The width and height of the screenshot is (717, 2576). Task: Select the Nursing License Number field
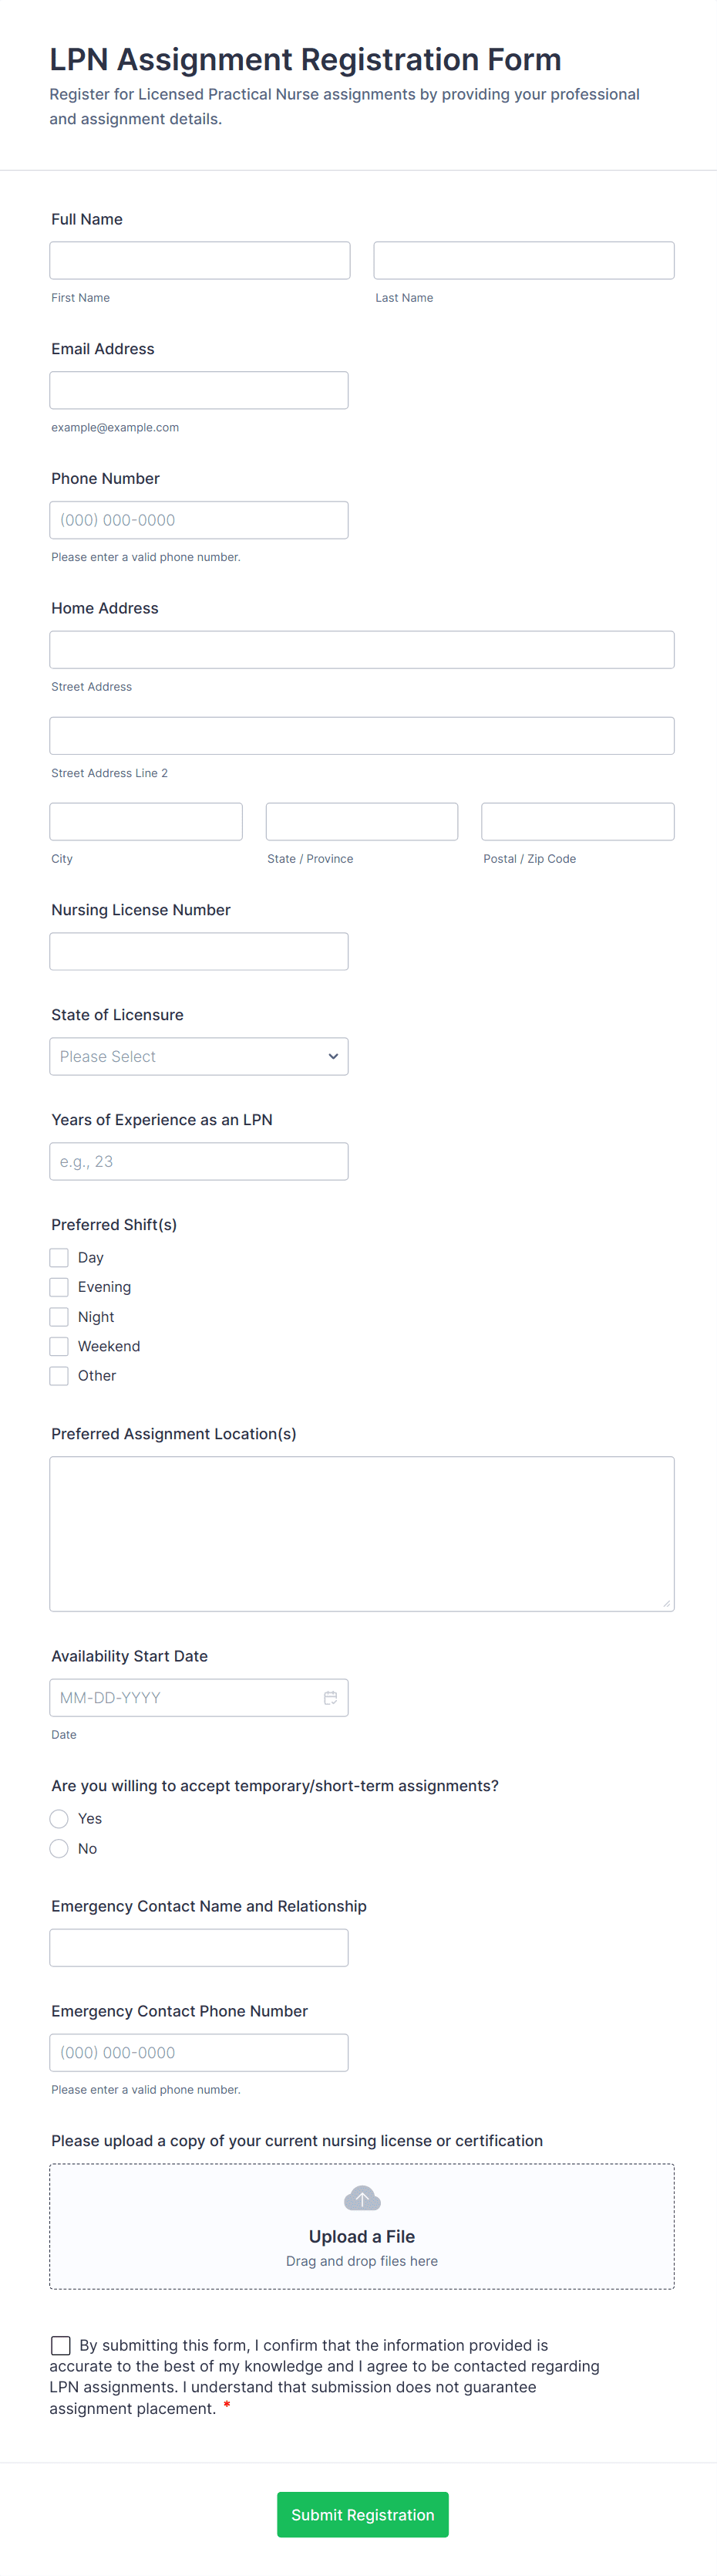(x=199, y=951)
